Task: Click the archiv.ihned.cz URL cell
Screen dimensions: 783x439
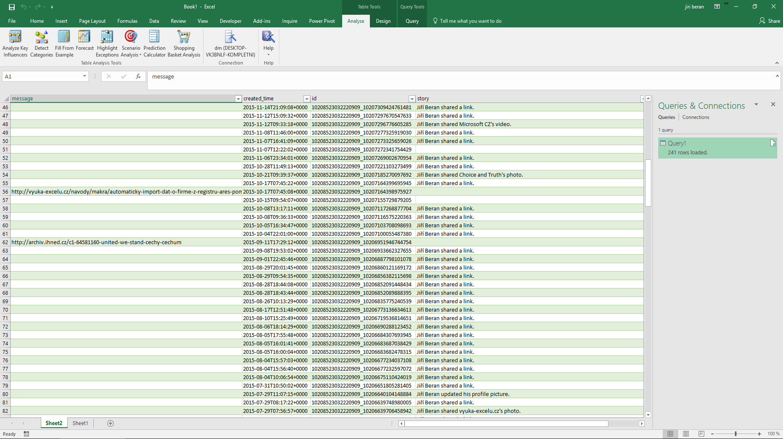Action: [126, 242]
